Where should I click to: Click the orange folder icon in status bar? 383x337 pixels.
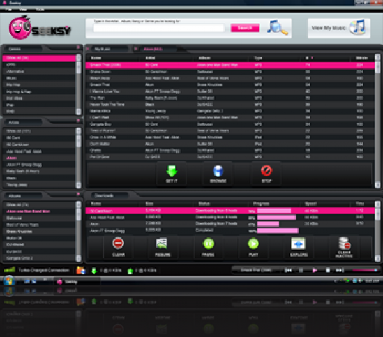click(80, 271)
